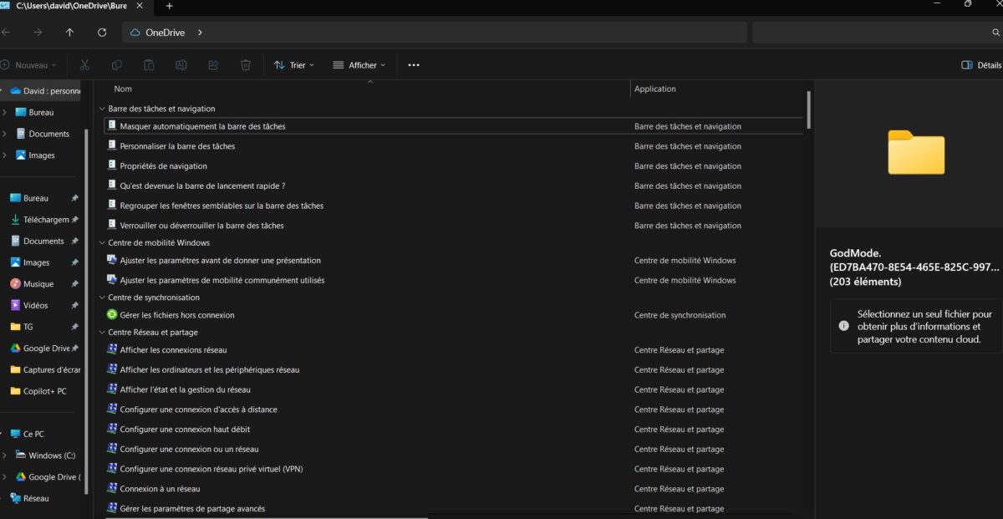
Task: Select Afficher l'état et la gestion du réseau
Action: pyautogui.click(x=186, y=389)
